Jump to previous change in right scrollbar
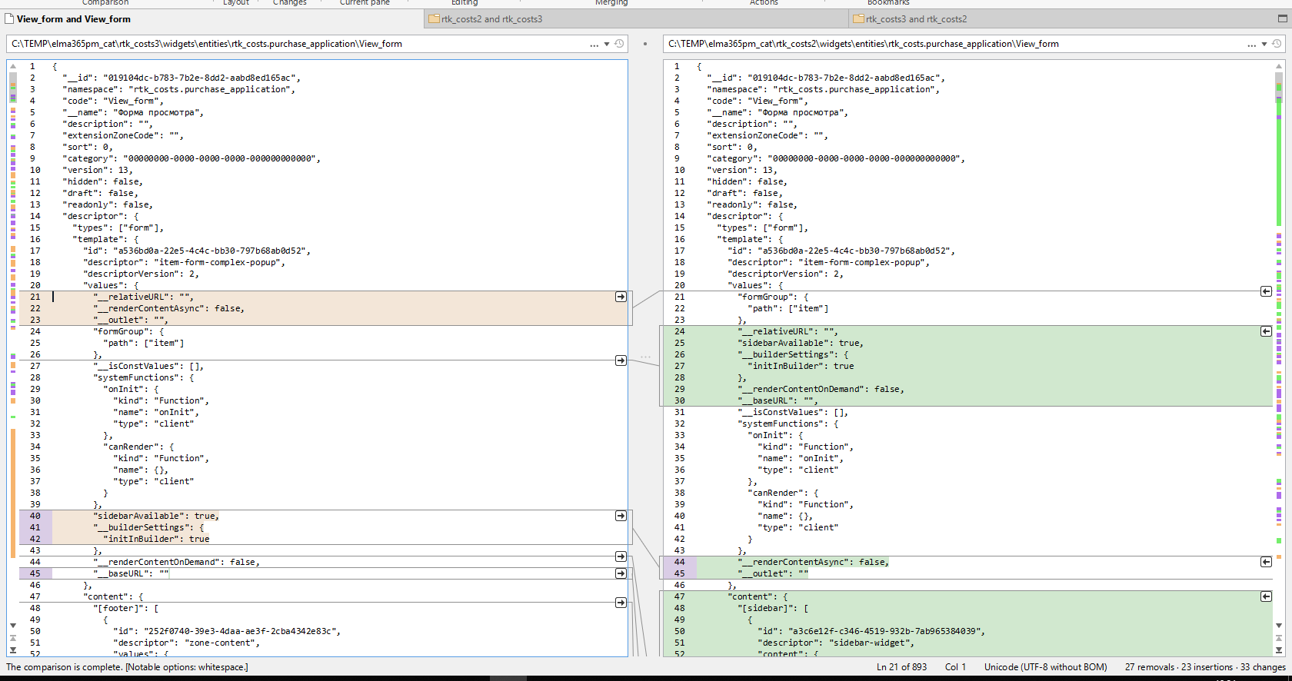This screenshot has width=1292, height=681. [1279, 638]
